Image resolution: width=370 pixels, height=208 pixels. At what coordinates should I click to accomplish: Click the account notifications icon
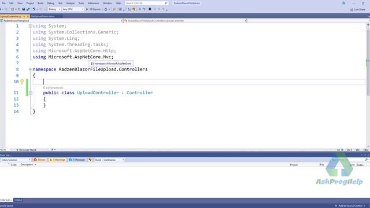coord(343,3)
